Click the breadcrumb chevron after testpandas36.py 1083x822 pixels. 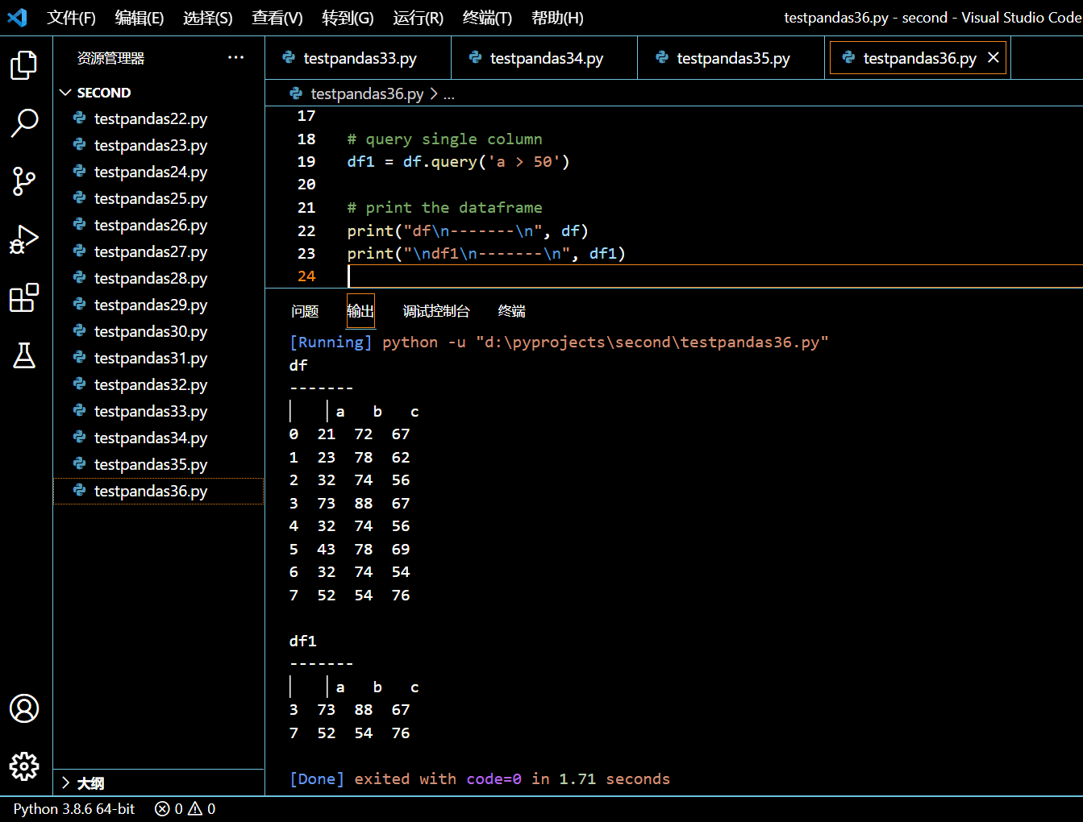(434, 93)
